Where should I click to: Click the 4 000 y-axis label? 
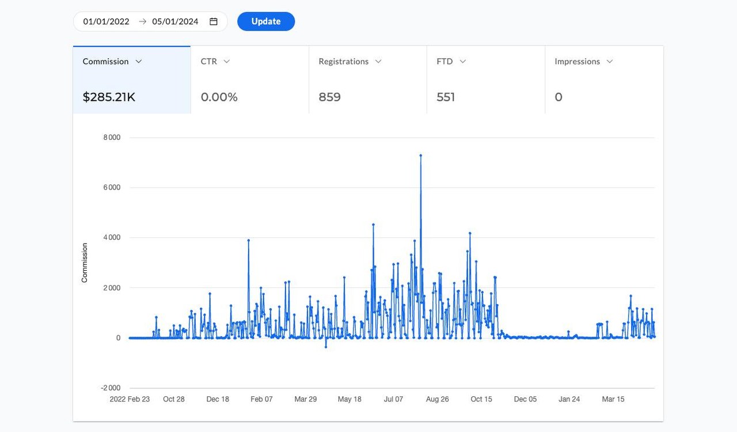pyautogui.click(x=111, y=237)
